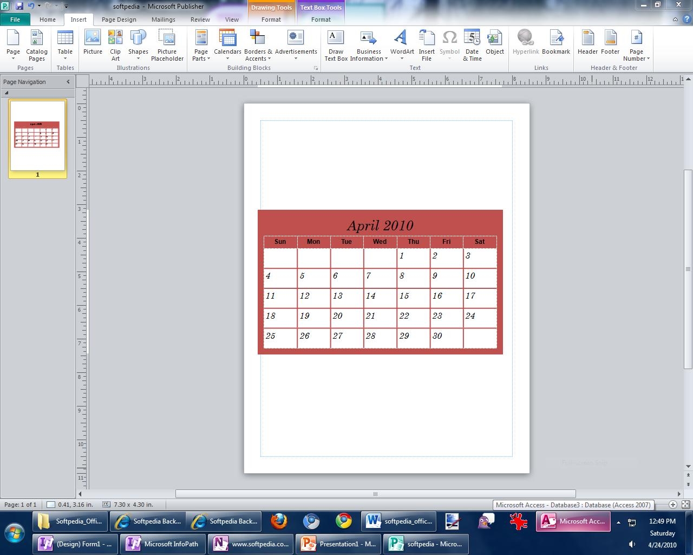
Task: Switch to softpedia_offic Word taskbar button
Action: 399,521
